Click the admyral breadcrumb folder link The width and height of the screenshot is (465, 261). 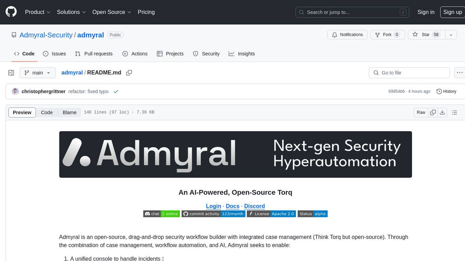(72, 72)
